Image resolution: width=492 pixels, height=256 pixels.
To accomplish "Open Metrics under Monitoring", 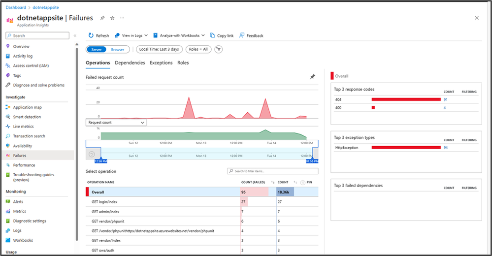I will 20,212.
